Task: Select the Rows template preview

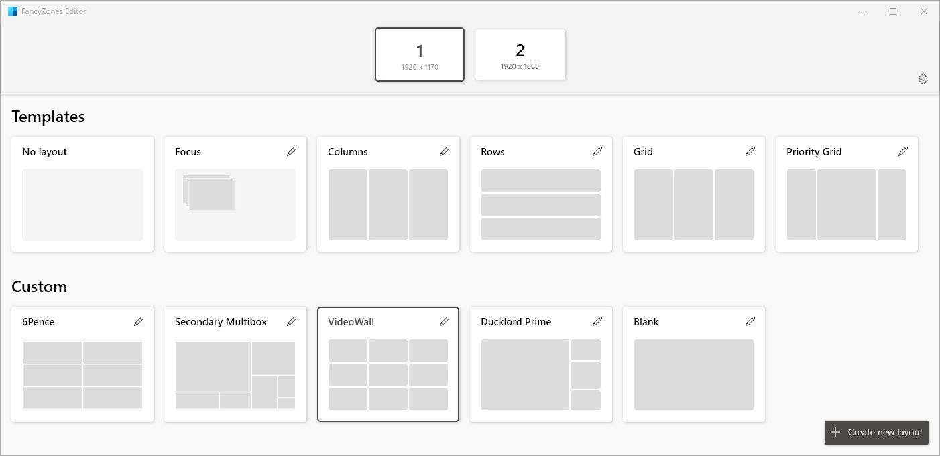Action: tap(540, 204)
